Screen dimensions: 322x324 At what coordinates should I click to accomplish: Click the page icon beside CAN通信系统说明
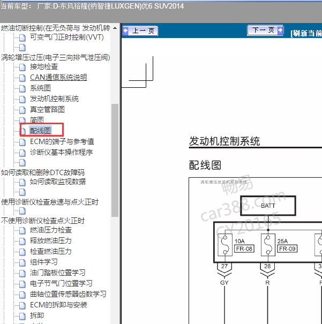(x=23, y=78)
